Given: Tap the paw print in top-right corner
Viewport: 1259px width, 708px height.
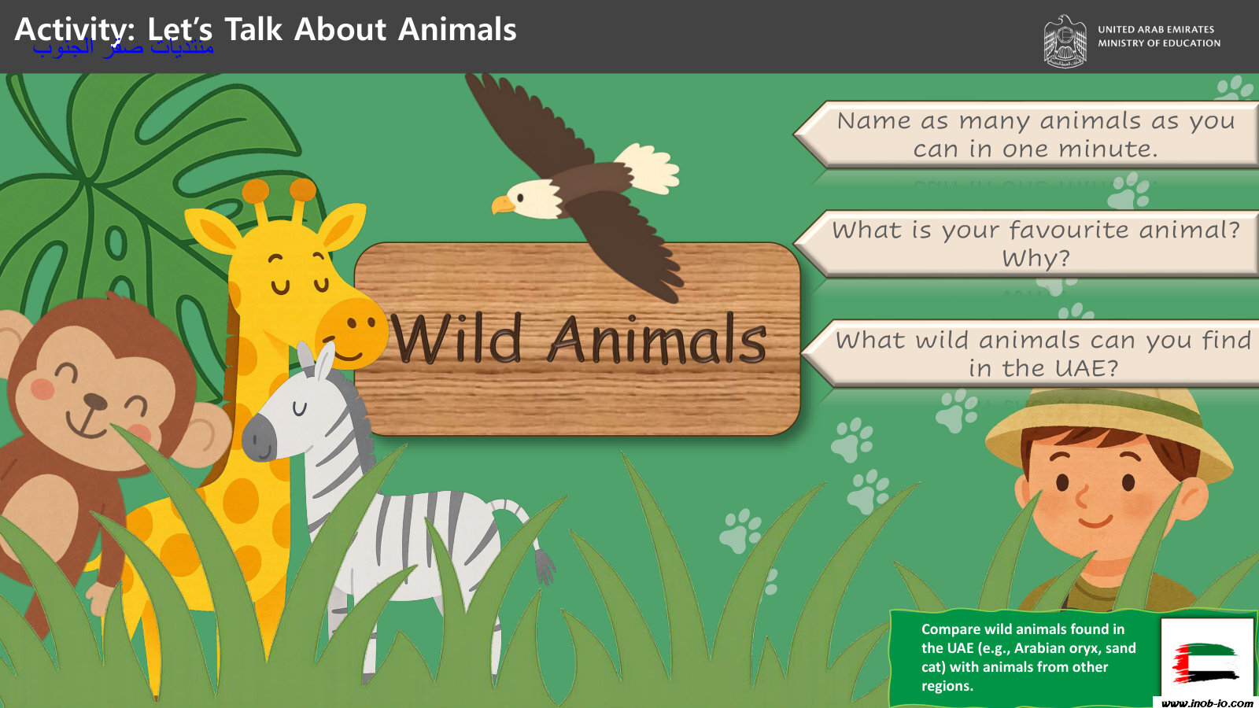Looking at the screenshot, I should click(x=1234, y=88).
